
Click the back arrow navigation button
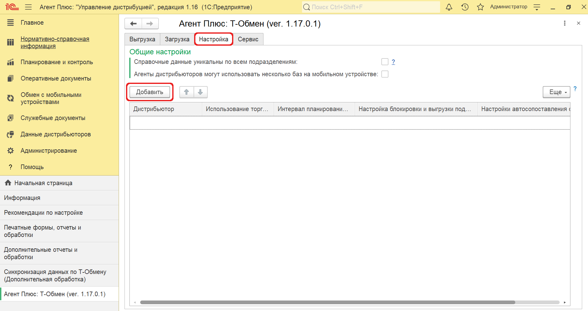pos(133,23)
